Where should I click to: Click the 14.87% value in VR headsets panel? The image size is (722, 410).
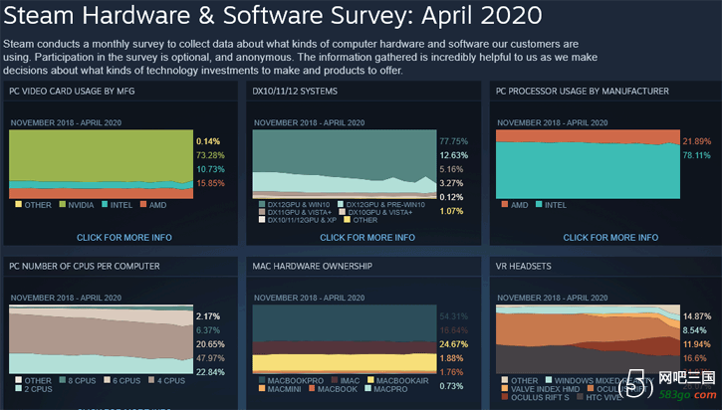click(697, 316)
